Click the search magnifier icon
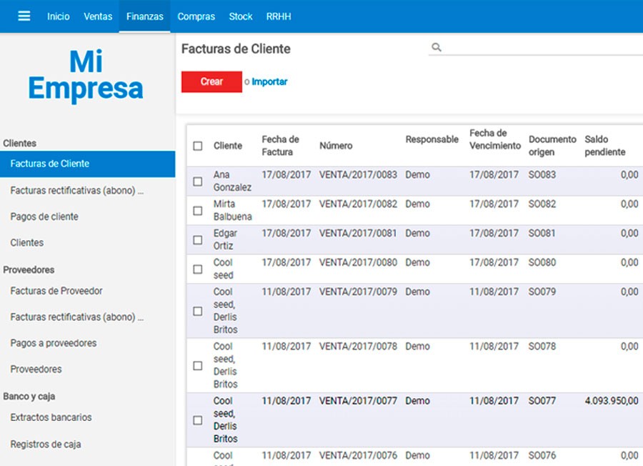Image resolution: width=643 pixels, height=466 pixels. click(x=437, y=47)
